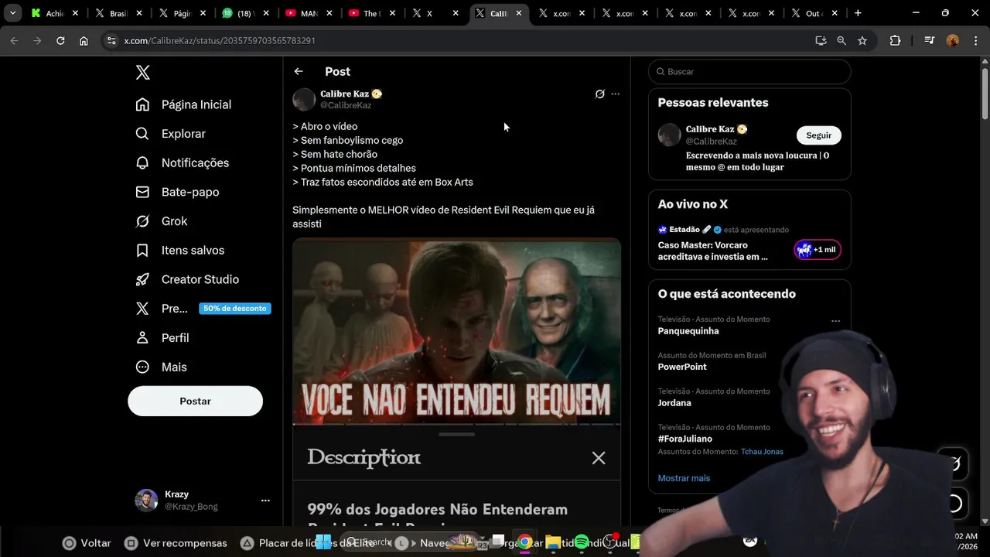This screenshot has width=990, height=557.
Task: Open File Explorer folder in taskbar
Action: [x=553, y=542]
